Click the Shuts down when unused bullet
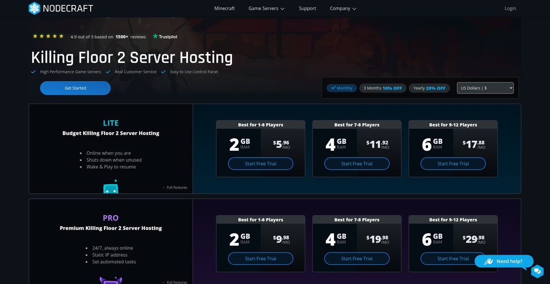 [114, 160]
